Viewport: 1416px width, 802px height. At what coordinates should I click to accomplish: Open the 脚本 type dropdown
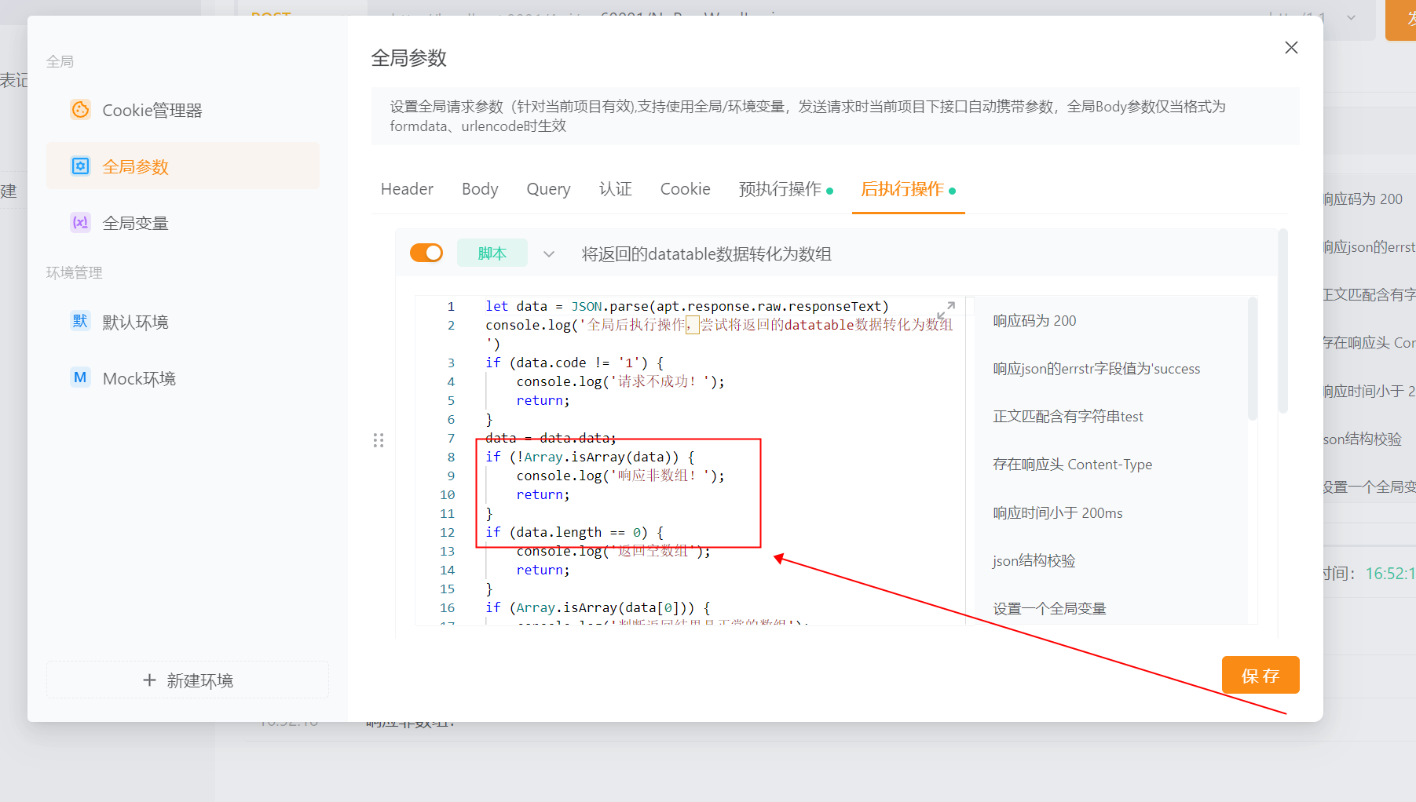pyautogui.click(x=492, y=253)
